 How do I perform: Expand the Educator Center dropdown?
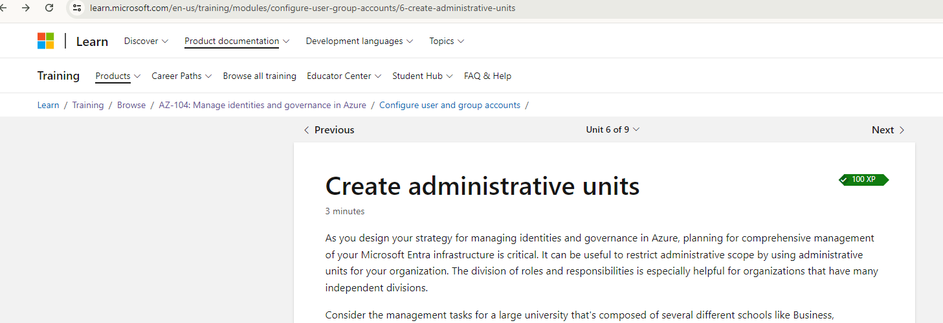point(344,76)
